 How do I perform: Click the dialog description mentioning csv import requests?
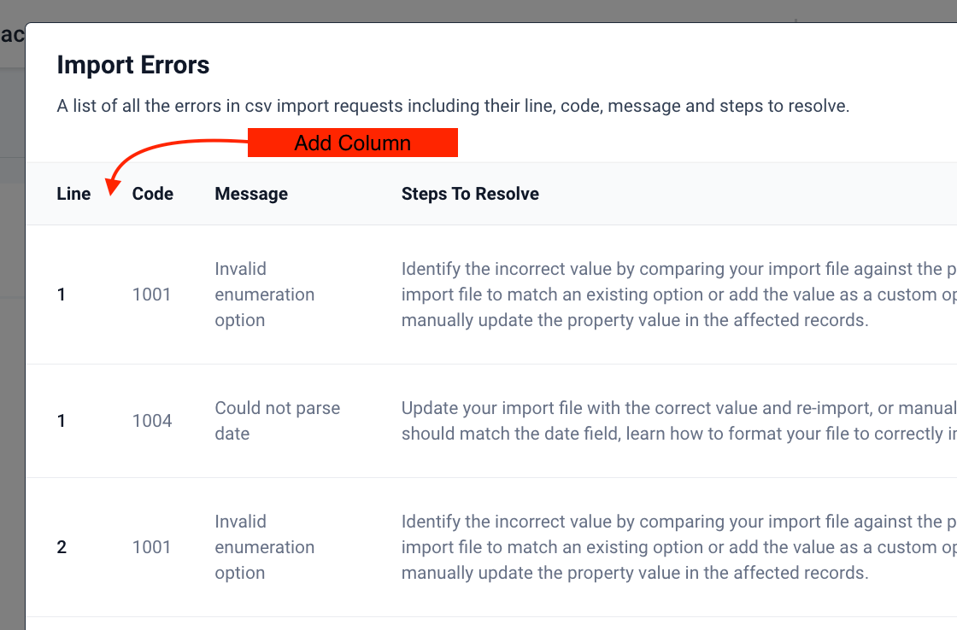tap(453, 106)
